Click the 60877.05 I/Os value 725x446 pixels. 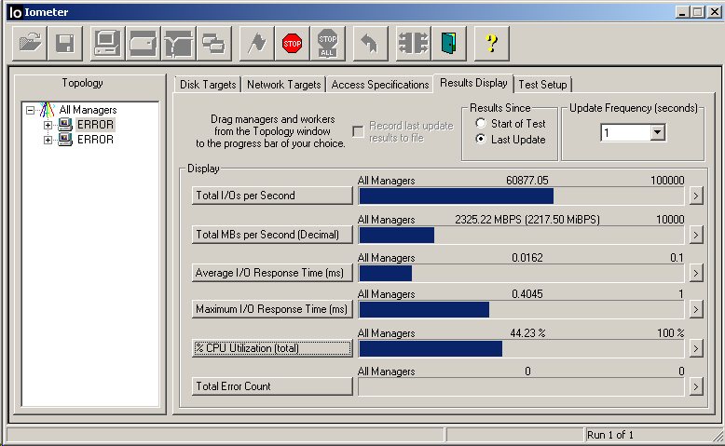[x=527, y=181]
